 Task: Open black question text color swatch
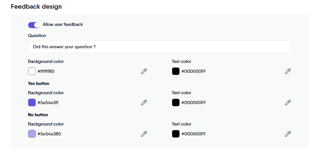[x=176, y=71]
